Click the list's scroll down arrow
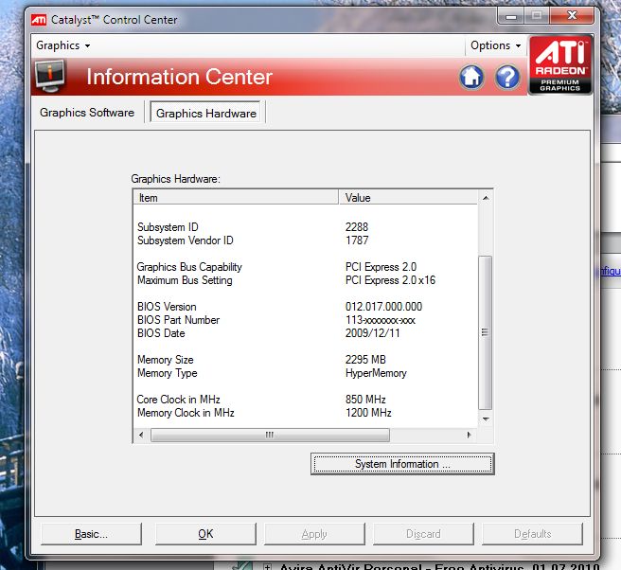 click(486, 419)
